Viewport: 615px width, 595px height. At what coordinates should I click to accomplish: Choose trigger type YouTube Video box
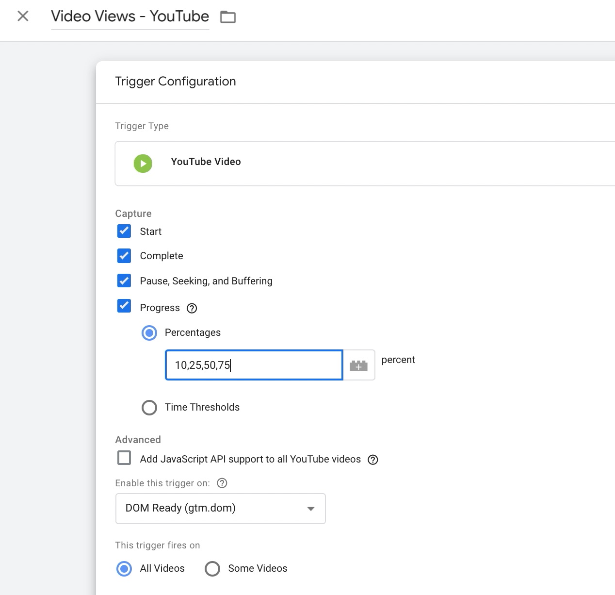point(365,164)
